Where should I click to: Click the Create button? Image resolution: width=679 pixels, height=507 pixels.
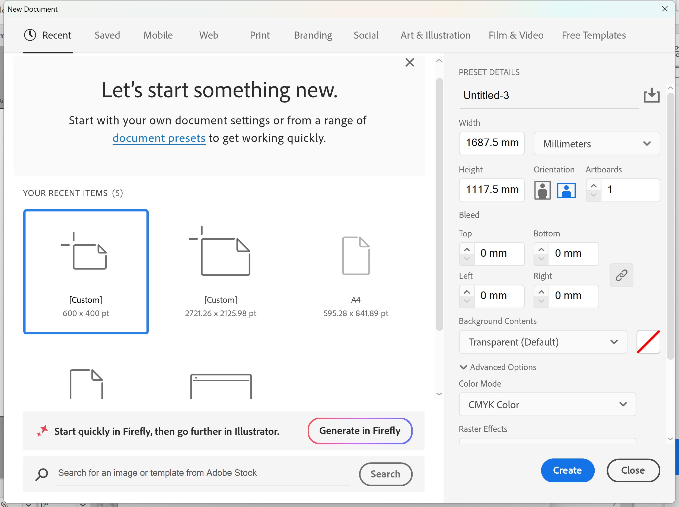(x=567, y=470)
